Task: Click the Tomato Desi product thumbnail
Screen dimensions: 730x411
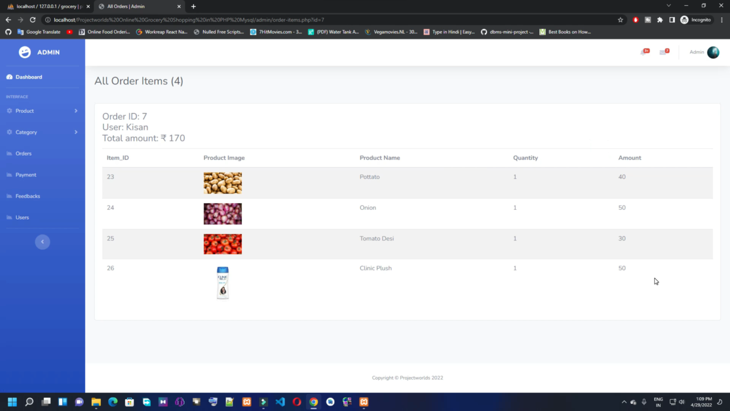Action: [222, 244]
